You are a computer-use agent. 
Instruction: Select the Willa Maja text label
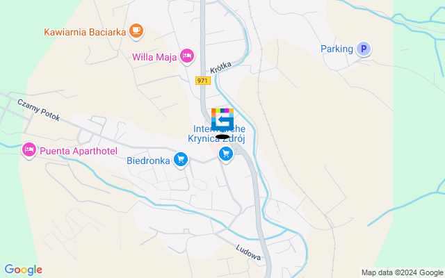[x=154, y=57]
